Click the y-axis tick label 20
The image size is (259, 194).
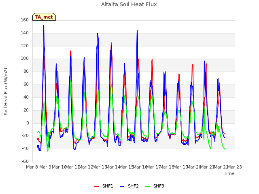pyautogui.click(x=26, y=110)
